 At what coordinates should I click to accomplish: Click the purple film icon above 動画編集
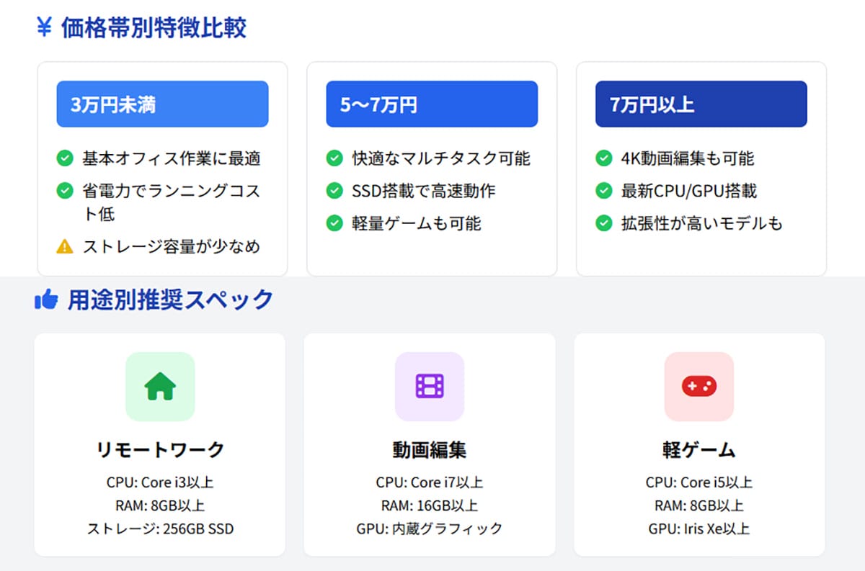pos(430,387)
